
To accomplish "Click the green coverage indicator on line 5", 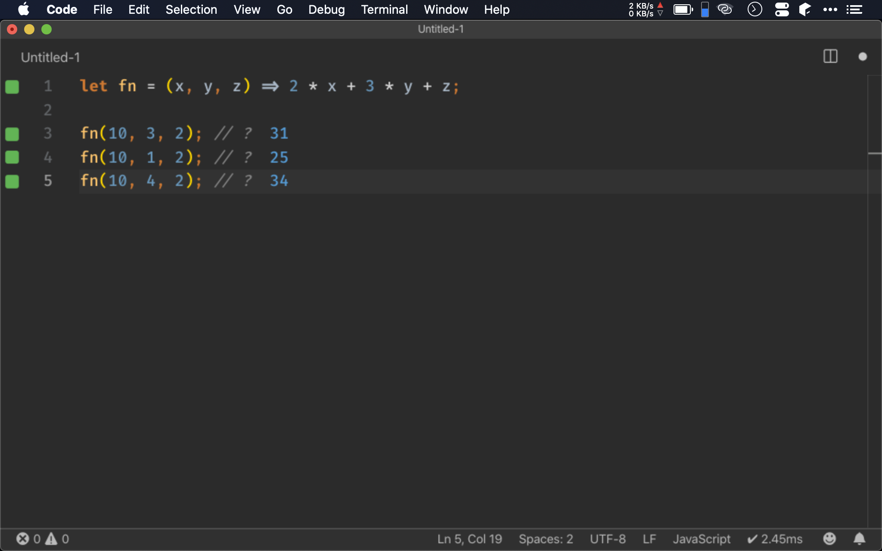I will coord(12,181).
